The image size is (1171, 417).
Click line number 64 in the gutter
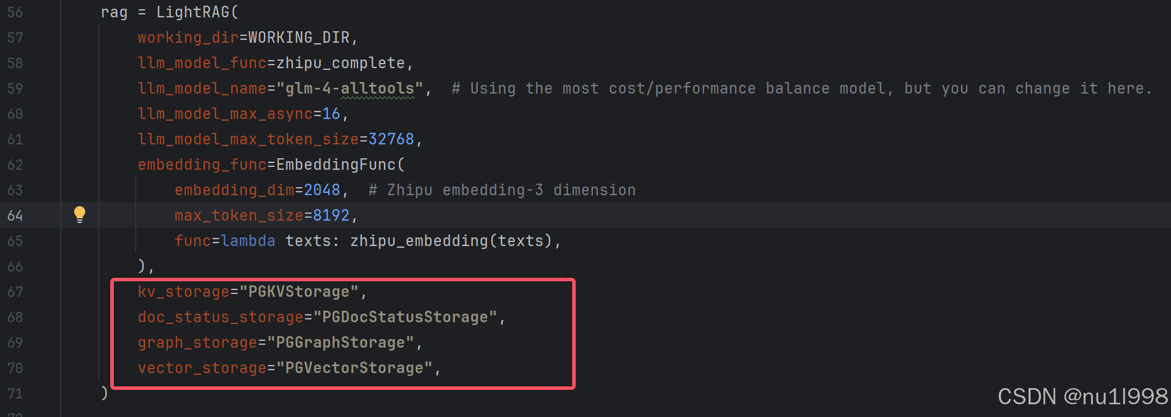(x=15, y=215)
